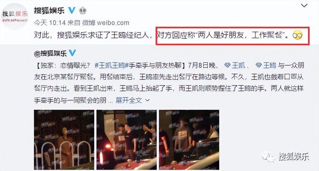Click the 今天 10:14 timestamp
Screen dimensions: 319x171
50,23
